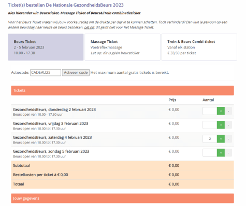
Task: Add a ticket for zondag 5 februari
Action: click(221, 153)
